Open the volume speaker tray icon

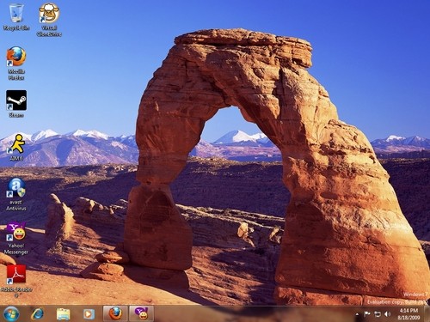tap(388, 314)
